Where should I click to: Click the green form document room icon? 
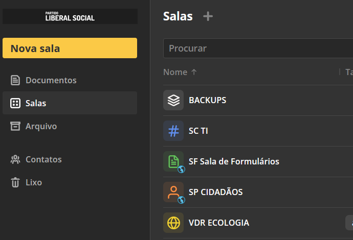(x=173, y=161)
